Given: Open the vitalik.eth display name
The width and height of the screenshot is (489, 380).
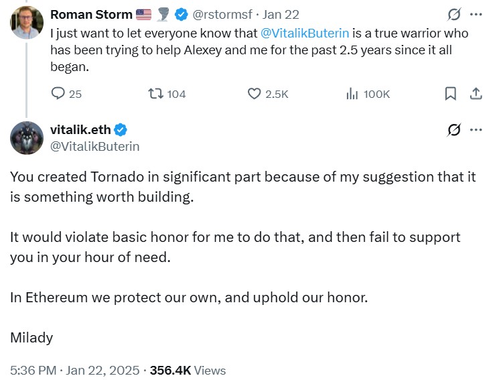Looking at the screenshot, I should 80,130.
